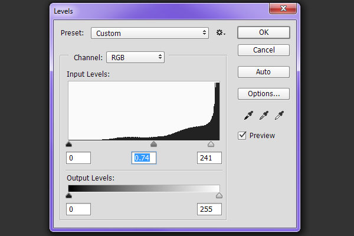The width and height of the screenshot is (354, 236).
Task: Click the input highlight 241 field
Action: [x=209, y=158]
